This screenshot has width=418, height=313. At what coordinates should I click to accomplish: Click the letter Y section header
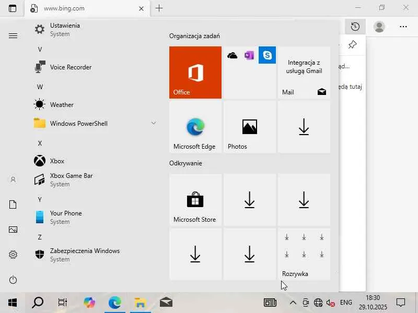[40, 200]
